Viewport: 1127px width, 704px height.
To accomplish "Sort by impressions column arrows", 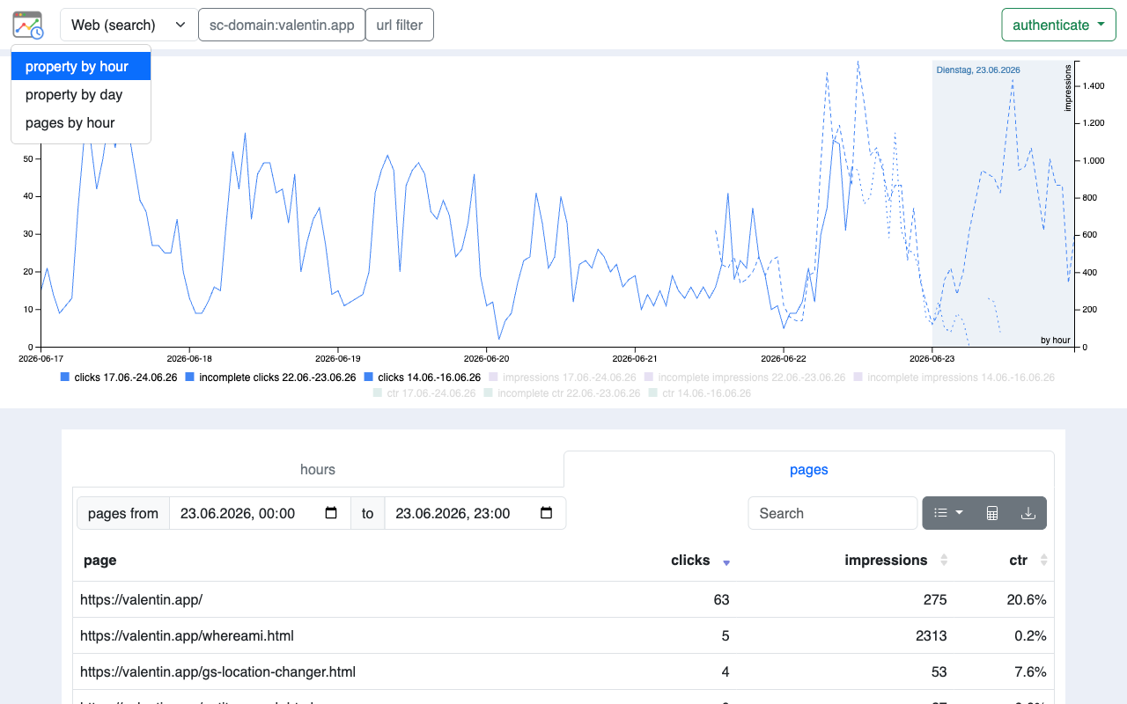I will (944, 560).
